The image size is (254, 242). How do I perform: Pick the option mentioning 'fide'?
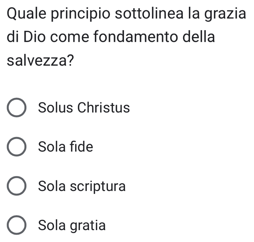[16, 148]
